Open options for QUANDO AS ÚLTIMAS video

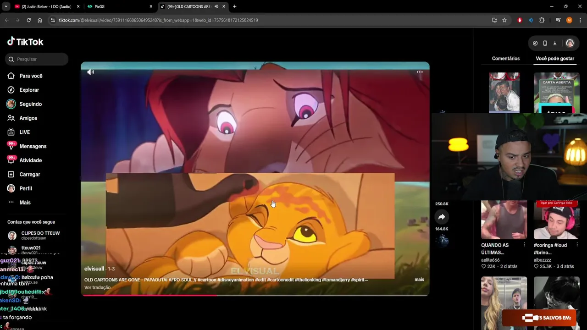[x=525, y=245]
